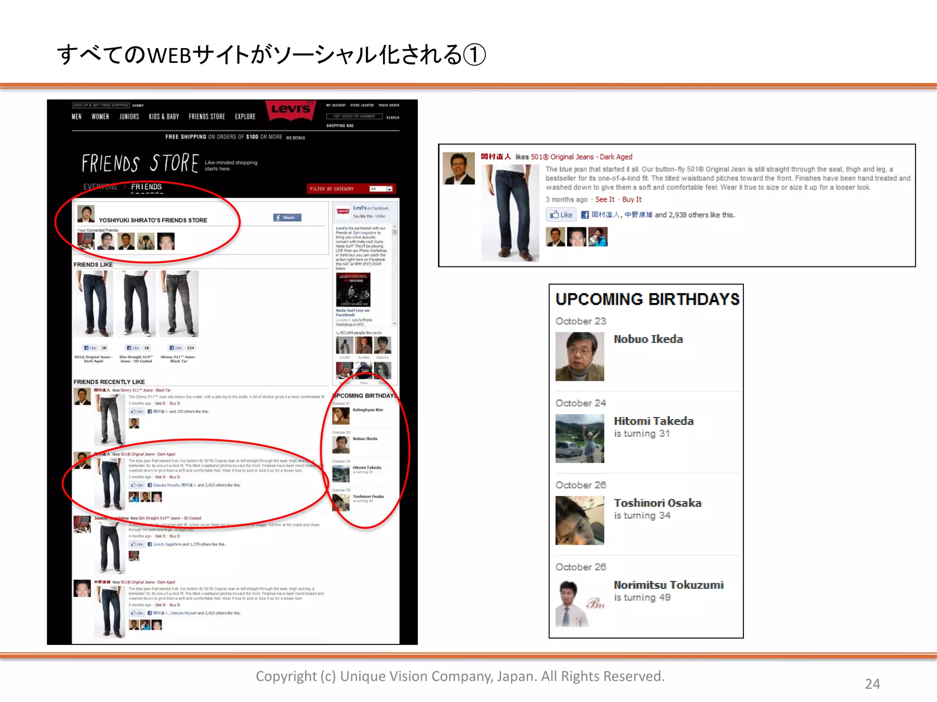Click the third liker avatar under the enlarged post
Screen dimensions: 937x702
click(598, 237)
